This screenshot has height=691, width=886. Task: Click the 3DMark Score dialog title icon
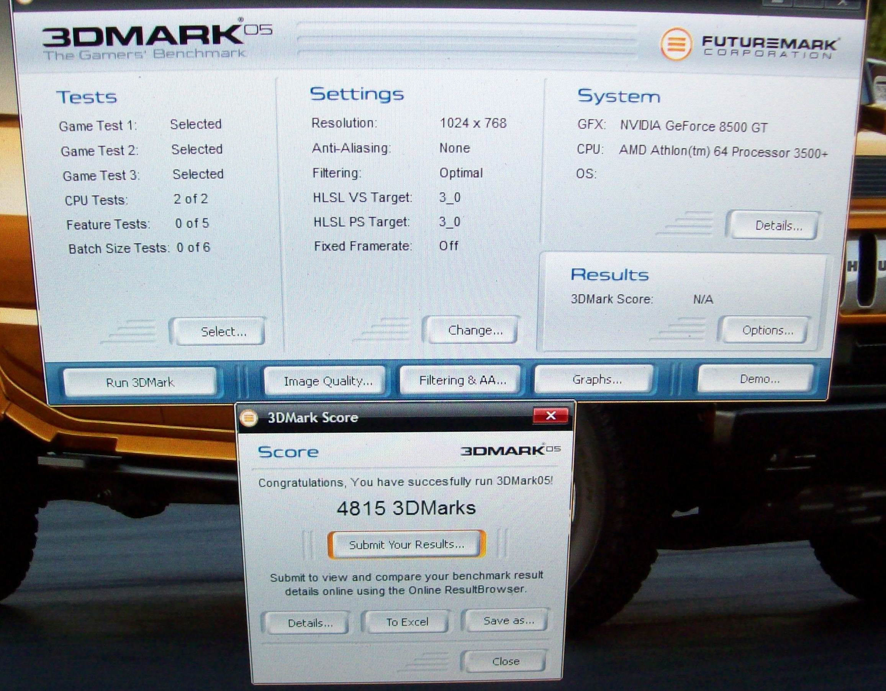tap(249, 418)
